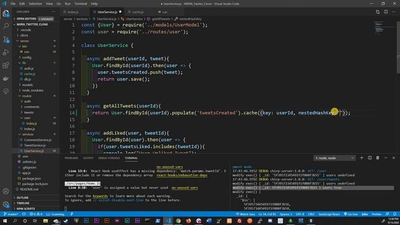This screenshot has height=225, width=400.
Task: Switch to the run editor tab
Action: [x=164, y=12]
